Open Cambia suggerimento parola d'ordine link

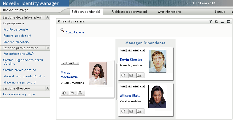point(23,62)
